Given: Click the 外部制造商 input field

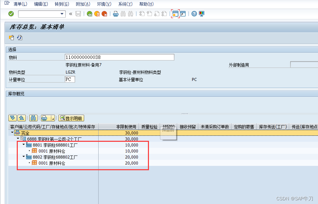Looking at the screenshot, I should 304,65.
